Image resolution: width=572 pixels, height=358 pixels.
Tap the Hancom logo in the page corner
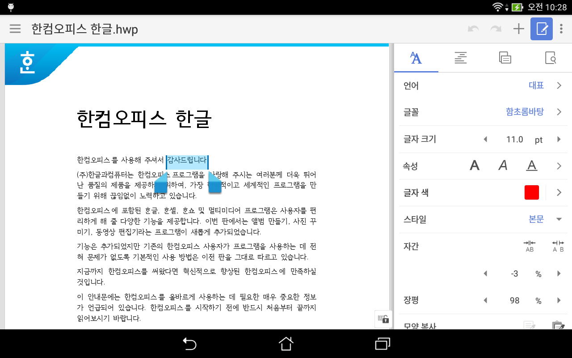coord(27,63)
